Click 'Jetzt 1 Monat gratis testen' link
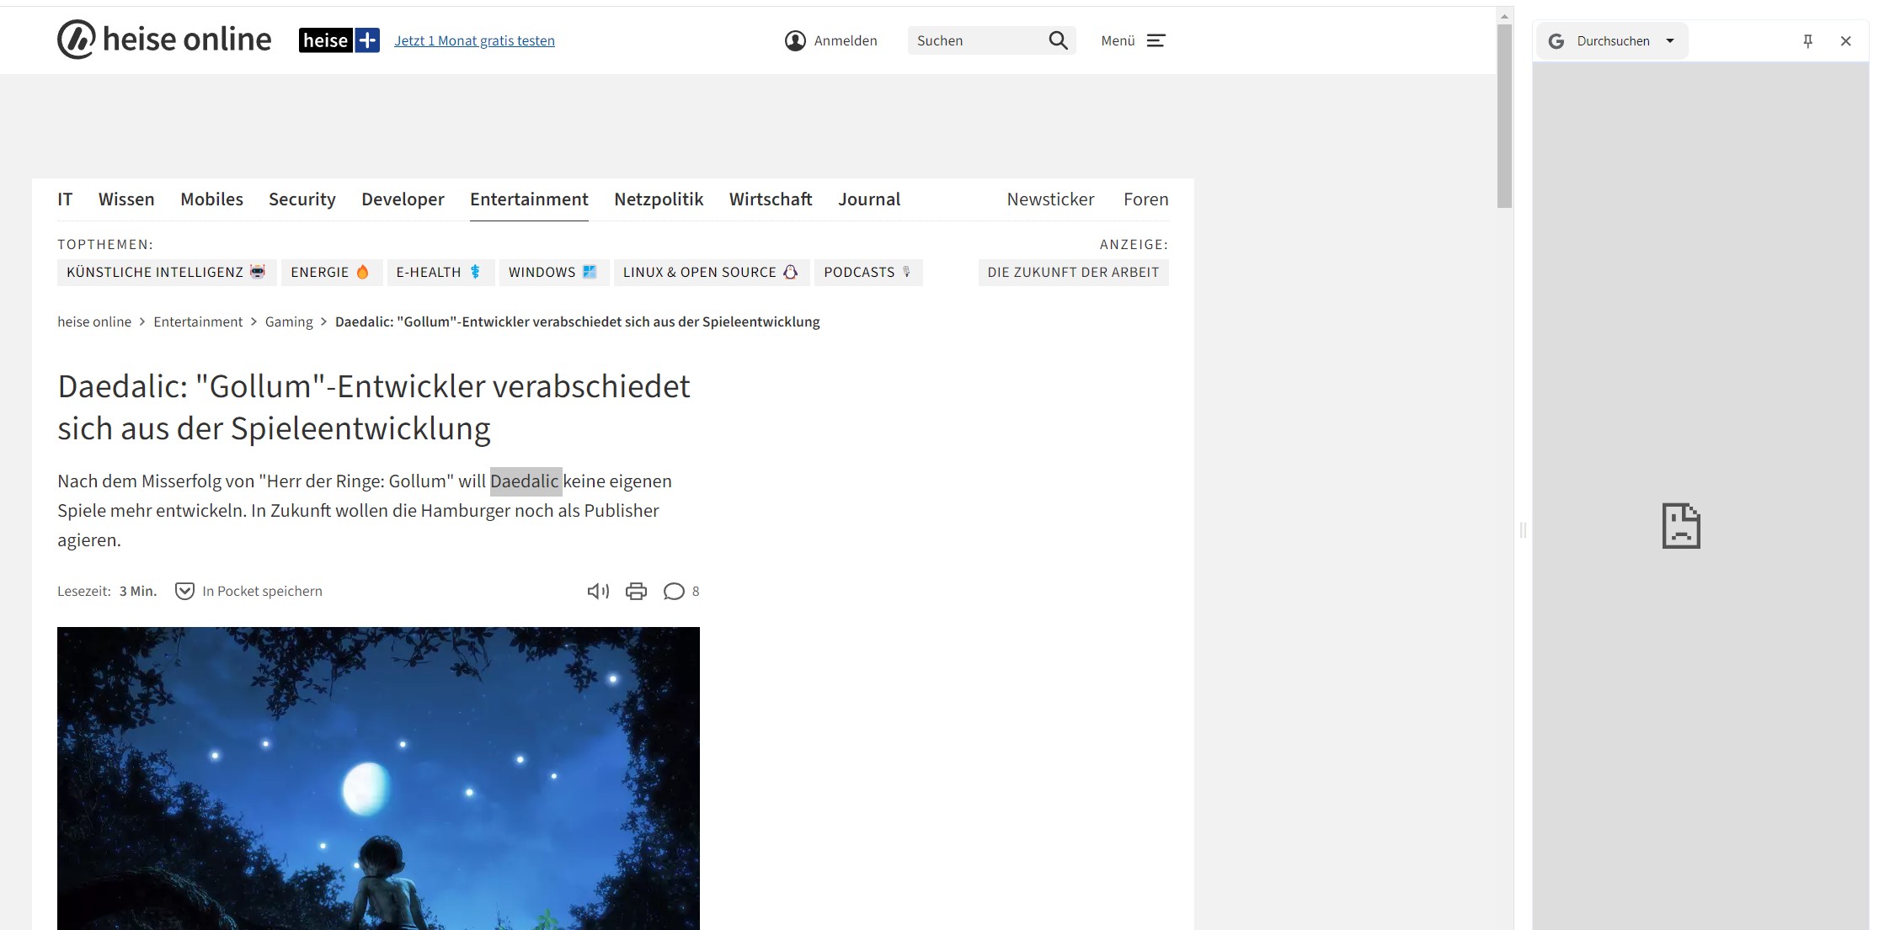1879x930 pixels. [474, 40]
